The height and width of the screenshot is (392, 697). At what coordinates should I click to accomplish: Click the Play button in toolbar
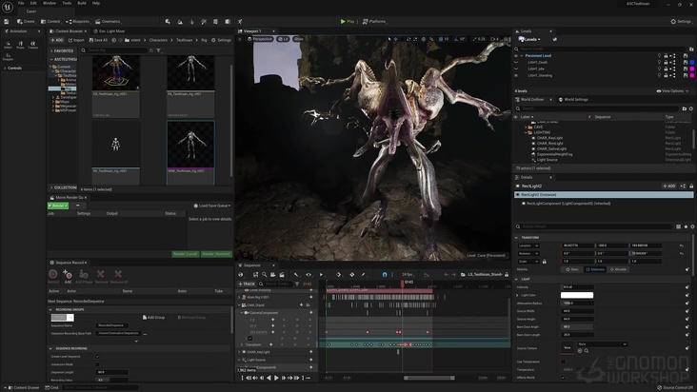pos(348,21)
